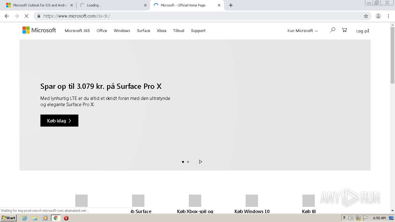Close the Loading... tab
Image resolution: width=395 pixels, height=222 pixels.
tap(145, 5)
